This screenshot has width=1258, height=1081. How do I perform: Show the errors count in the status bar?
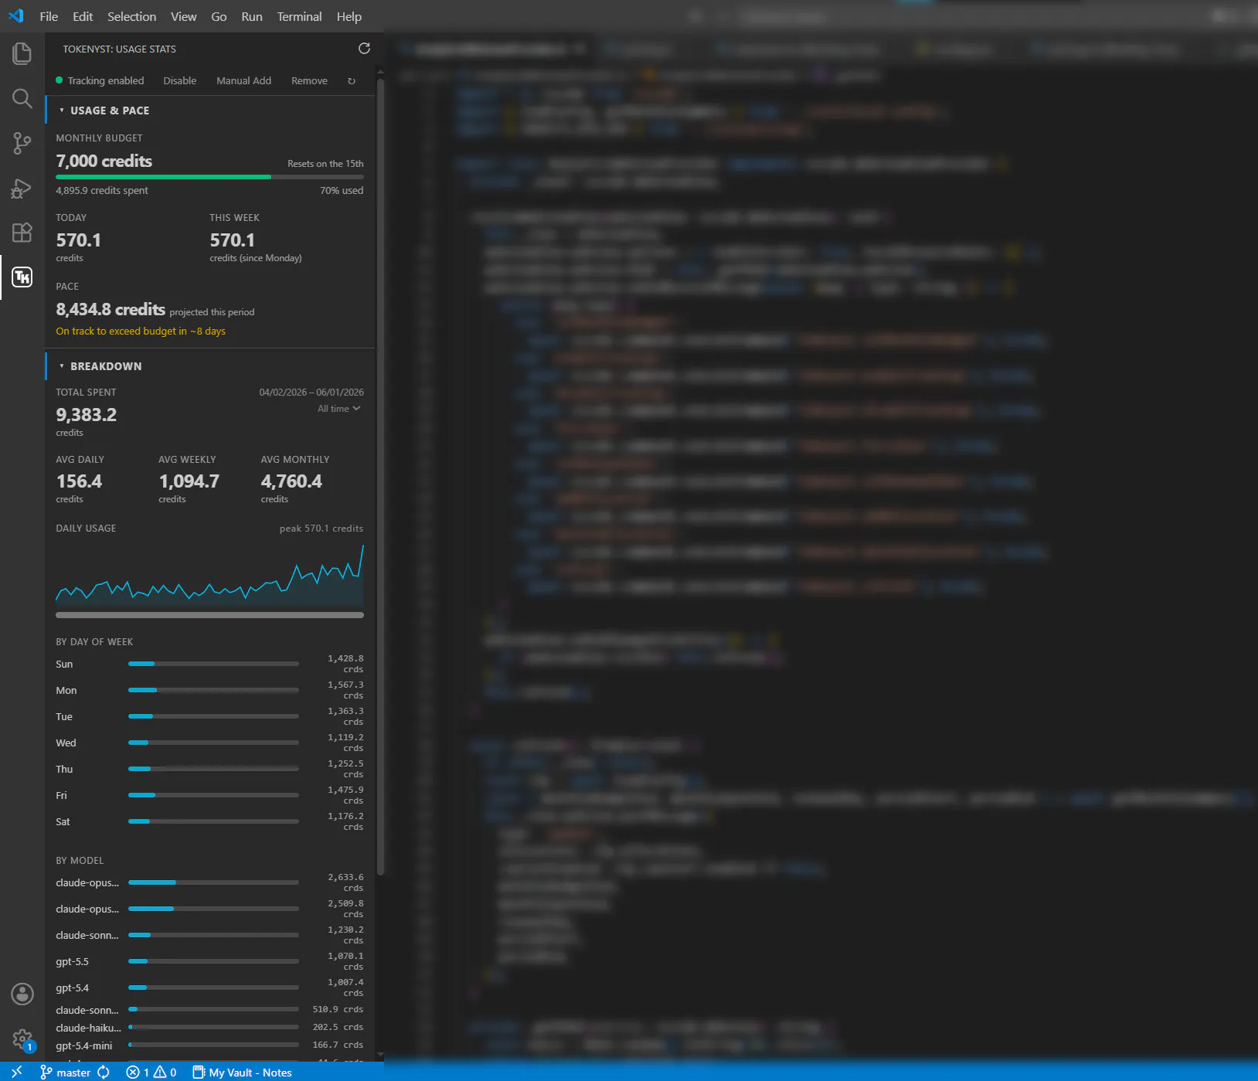click(x=138, y=1072)
